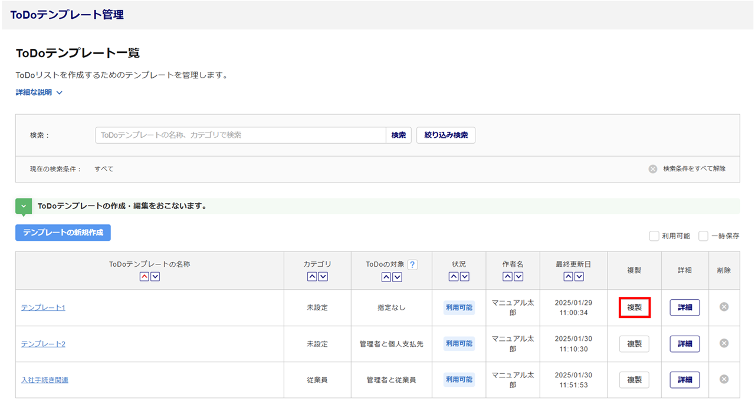Delete テンプレート1 using its delete icon
Screen dimensions: 755x401
pos(724,307)
